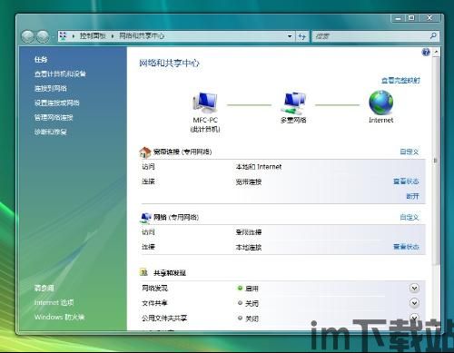Screen dimensions: 454x353
Task: Click the scrollbar up arrow
Action: pyautogui.click(x=436, y=52)
